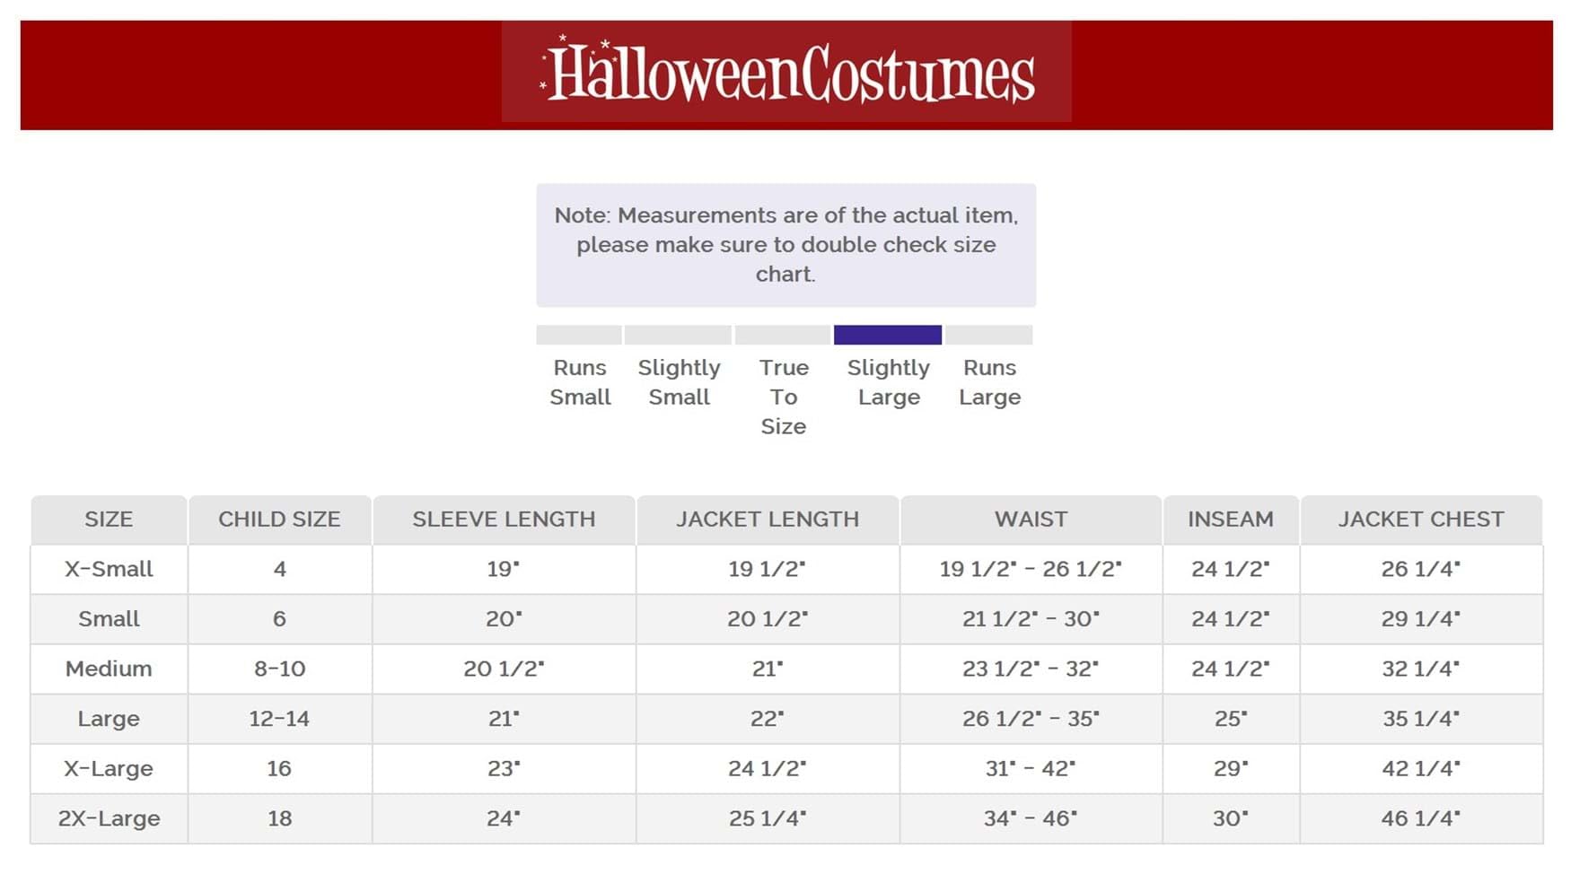Click the SLEEVE LENGTH column header
This screenshot has height=874, width=1571.
(504, 520)
